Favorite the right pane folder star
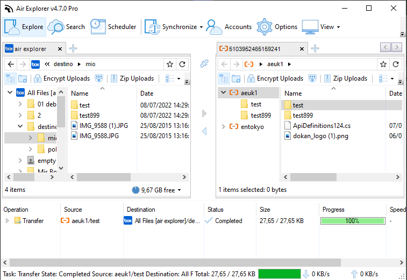407x280 pixels. [x=383, y=64]
